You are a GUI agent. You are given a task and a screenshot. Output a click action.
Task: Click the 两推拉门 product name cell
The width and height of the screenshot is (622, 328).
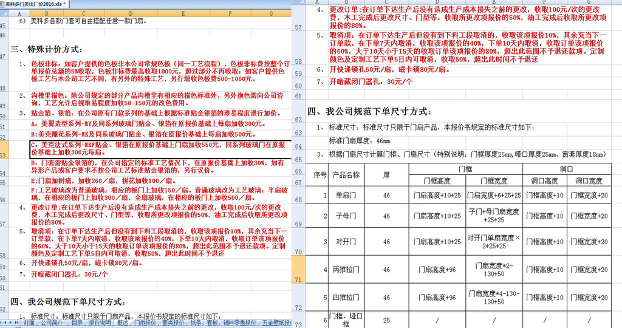tap(346, 269)
